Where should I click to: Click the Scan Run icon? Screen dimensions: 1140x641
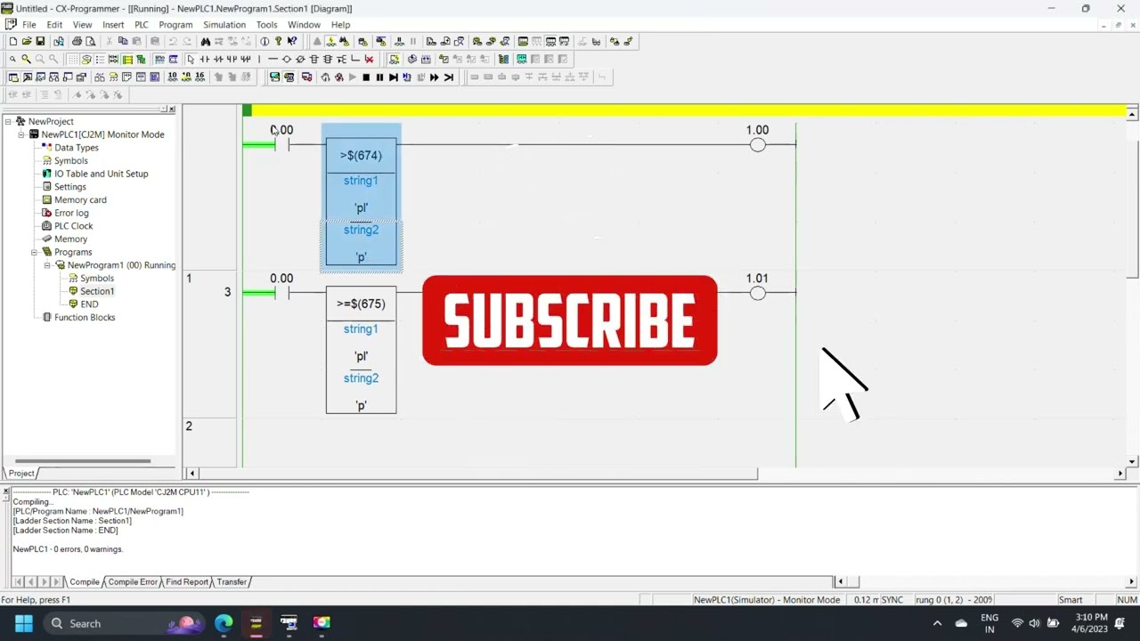pyautogui.click(x=448, y=77)
